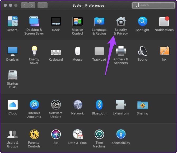Minimize the System Preferences window
The width and height of the screenshot is (177, 153).
pyautogui.click(x=11, y=5)
